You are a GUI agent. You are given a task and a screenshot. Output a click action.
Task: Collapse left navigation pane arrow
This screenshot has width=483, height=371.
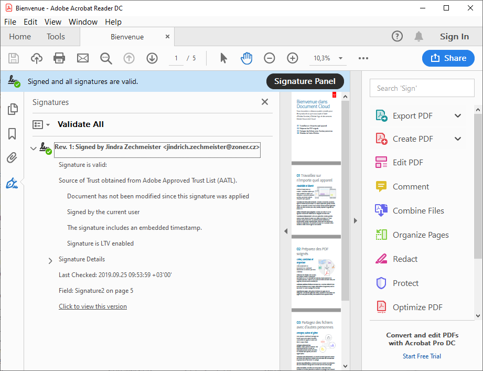coord(285,231)
